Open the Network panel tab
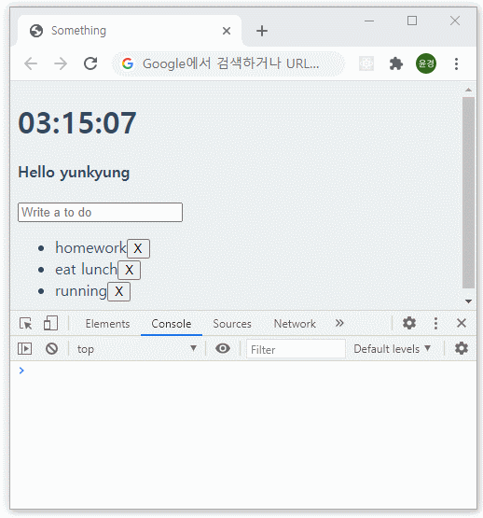The width and height of the screenshot is (483, 518). pos(295,324)
